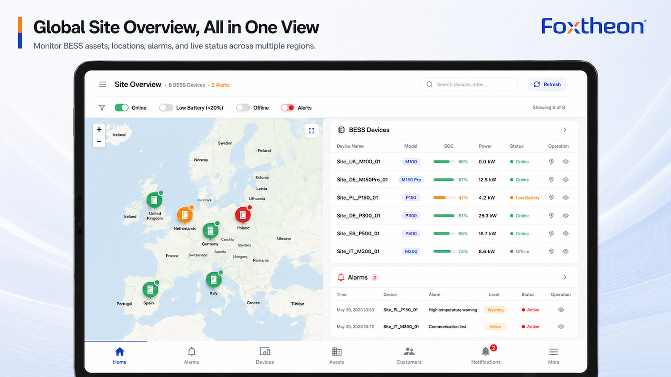Zoom in on the map

tap(99, 130)
